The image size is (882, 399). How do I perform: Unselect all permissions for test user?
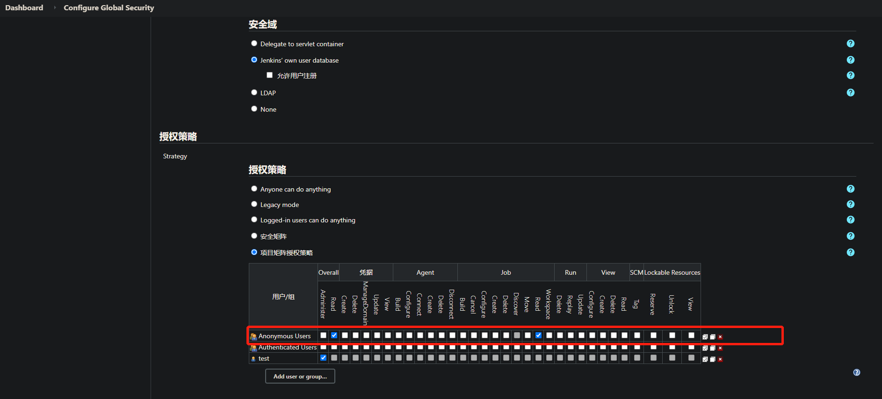[713, 359]
